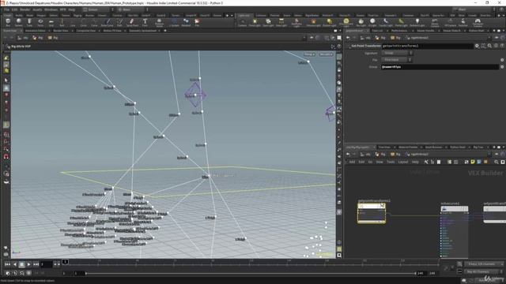
Task: Open the File menu
Action: coord(7,9)
